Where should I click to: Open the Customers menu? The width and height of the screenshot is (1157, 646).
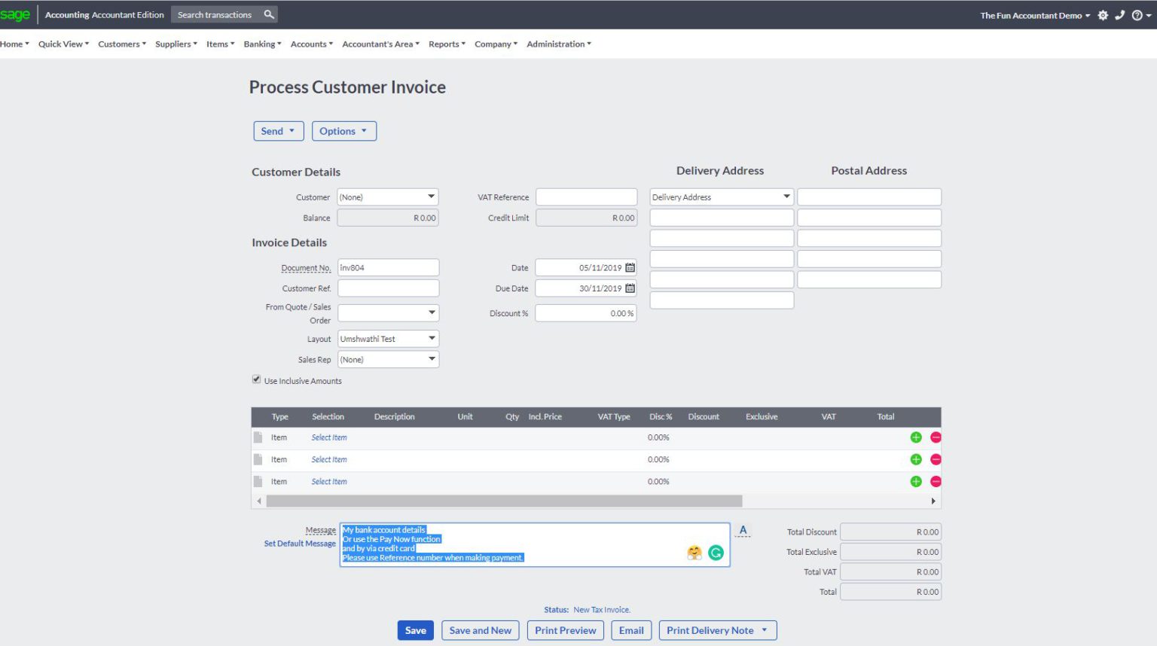(x=121, y=44)
